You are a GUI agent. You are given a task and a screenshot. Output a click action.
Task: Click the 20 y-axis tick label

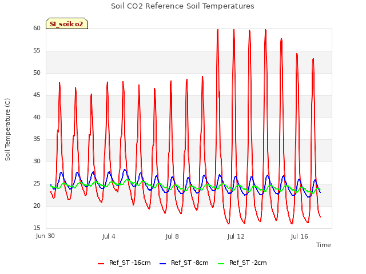pyautogui.click(x=37, y=205)
